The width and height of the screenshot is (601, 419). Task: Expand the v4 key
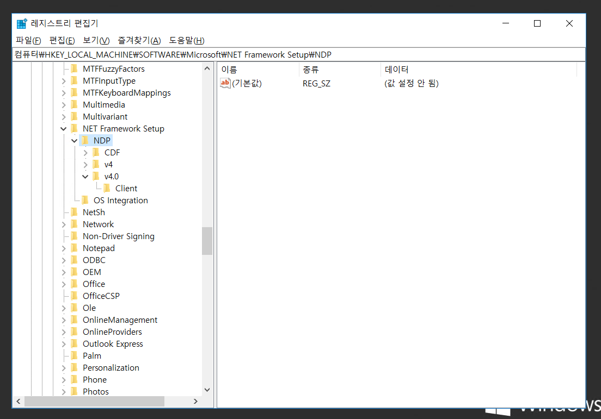coord(85,165)
